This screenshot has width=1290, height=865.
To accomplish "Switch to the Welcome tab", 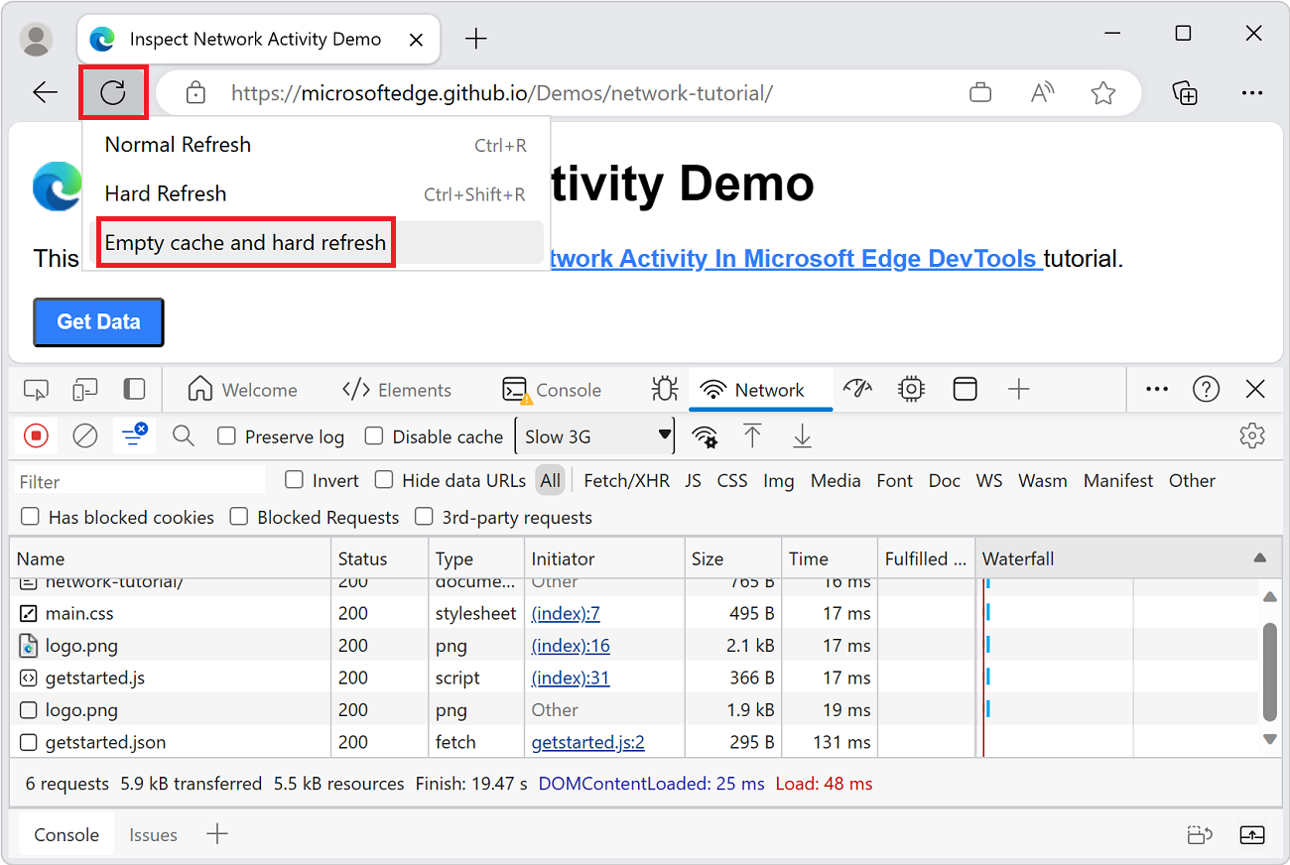I will pos(242,390).
